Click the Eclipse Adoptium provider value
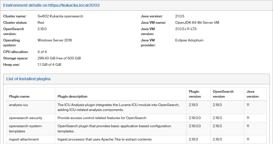This screenshot has height=144, width=273. (189, 40)
